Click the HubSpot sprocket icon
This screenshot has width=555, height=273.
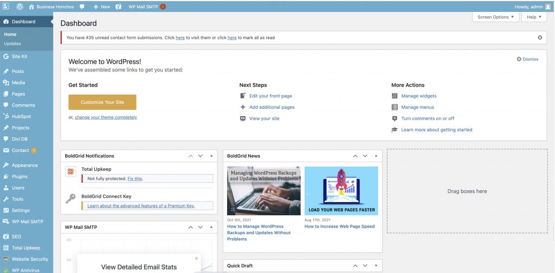coord(6,116)
